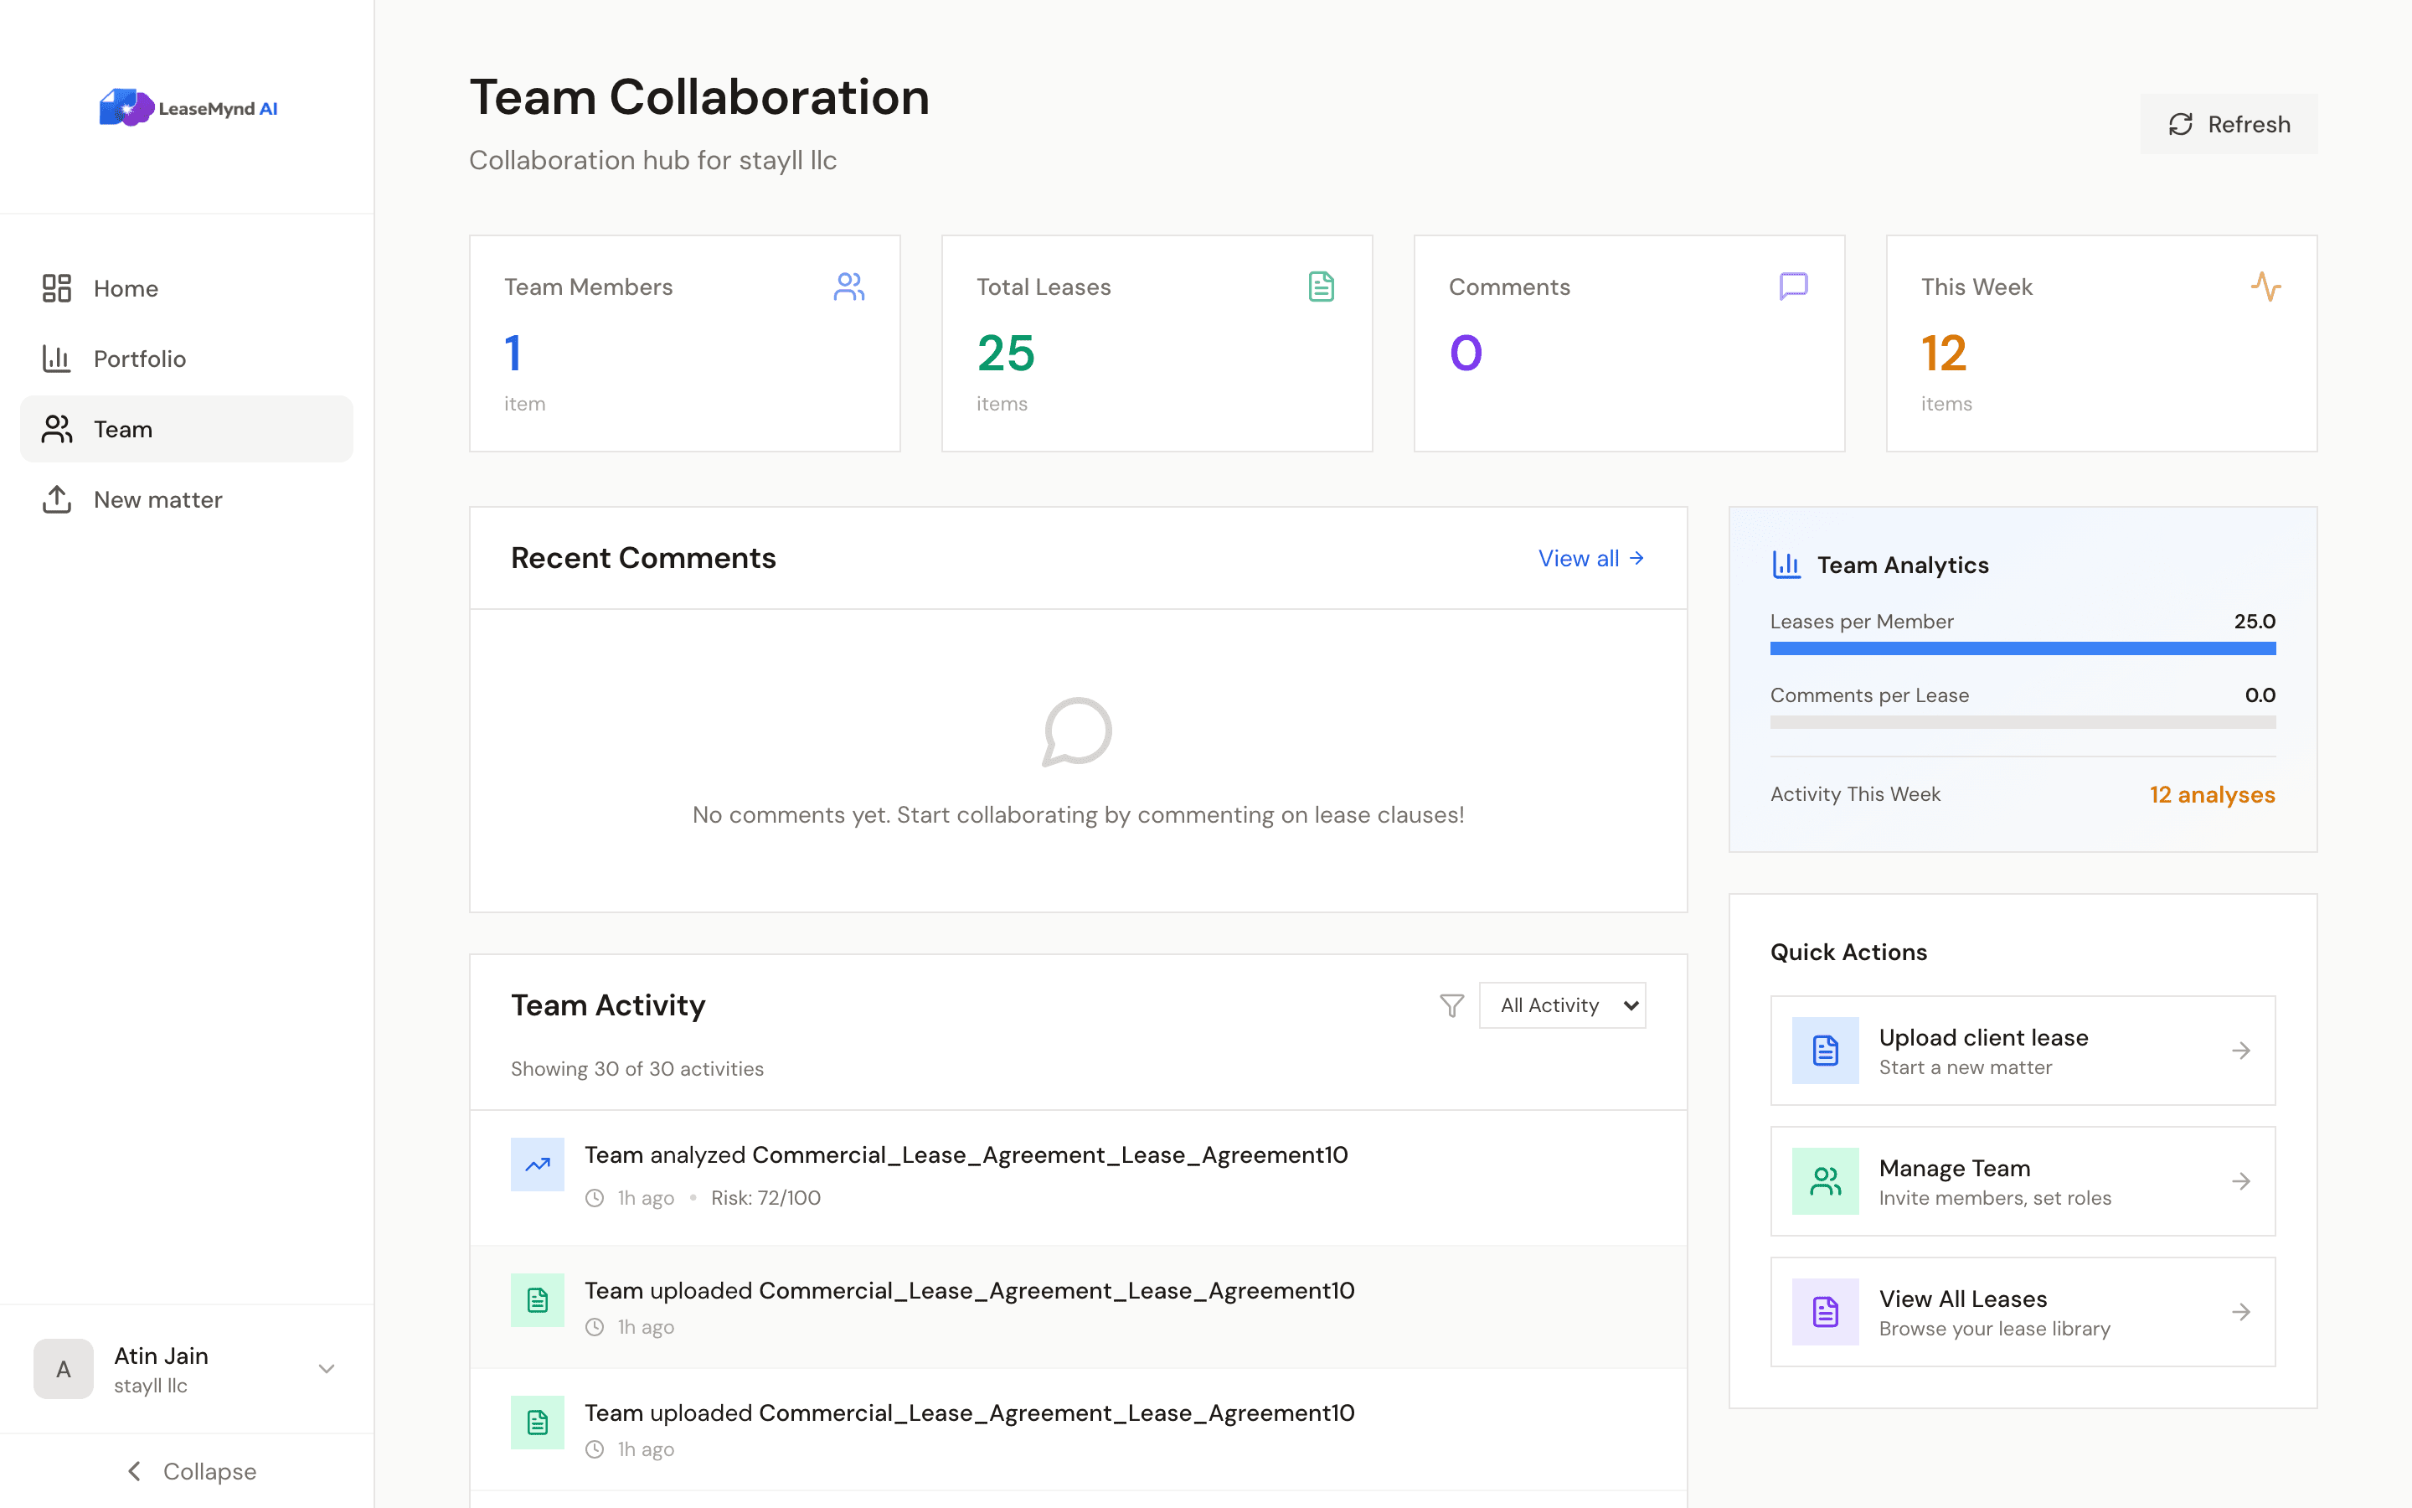This screenshot has width=2412, height=1508.
Task: Click the Leases per Member progress bar
Action: (x=2023, y=648)
